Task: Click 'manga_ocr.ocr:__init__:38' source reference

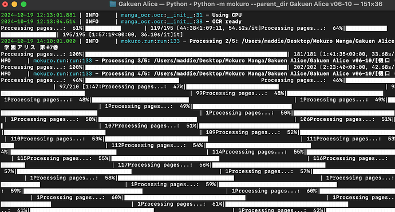Action: pyautogui.click(x=162, y=22)
